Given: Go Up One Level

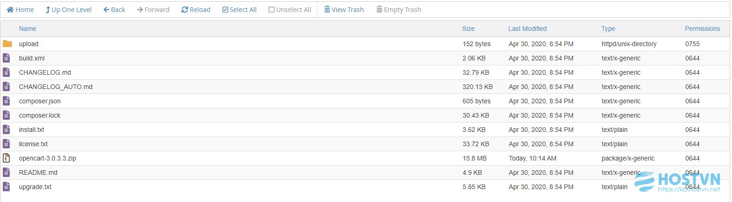Looking at the screenshot, I should pyautogui.click(x=68, y=10).
